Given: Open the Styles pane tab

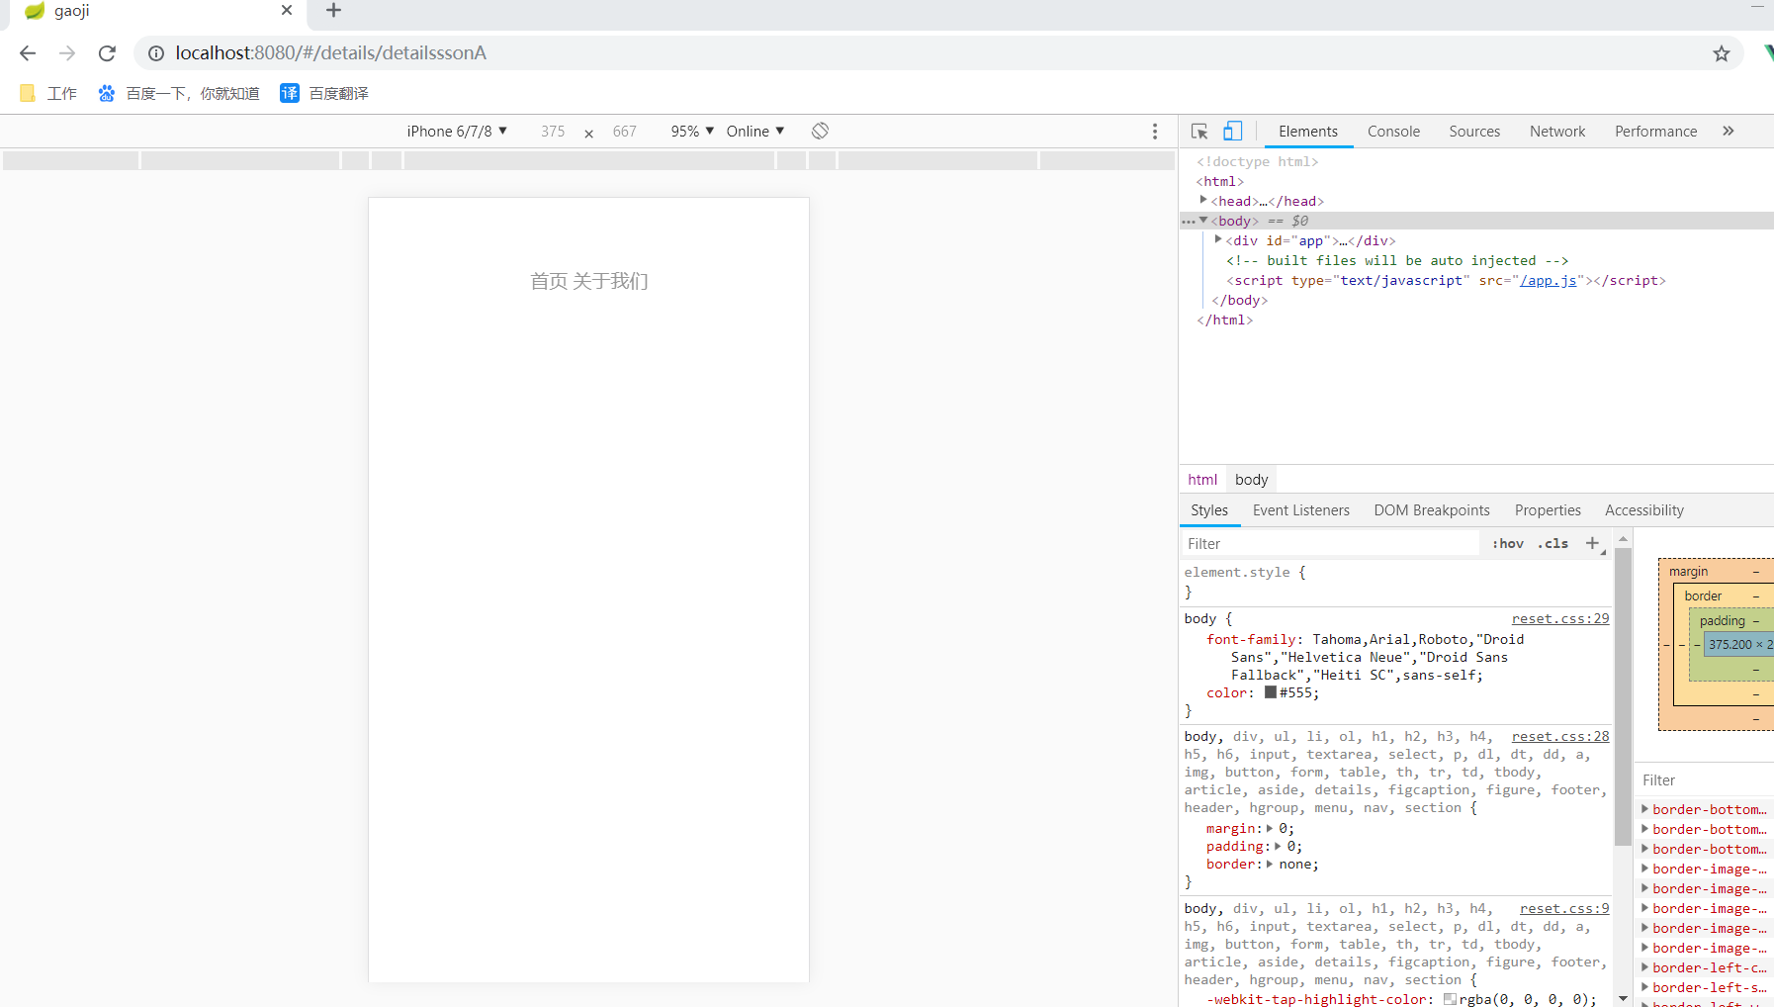Looking at the screenshot, I should 1209,510.
